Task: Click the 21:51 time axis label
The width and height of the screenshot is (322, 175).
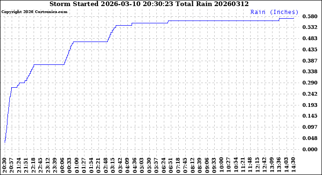Action: (x=26, y=165)
